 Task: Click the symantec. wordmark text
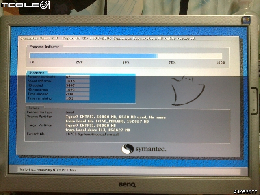151,149
